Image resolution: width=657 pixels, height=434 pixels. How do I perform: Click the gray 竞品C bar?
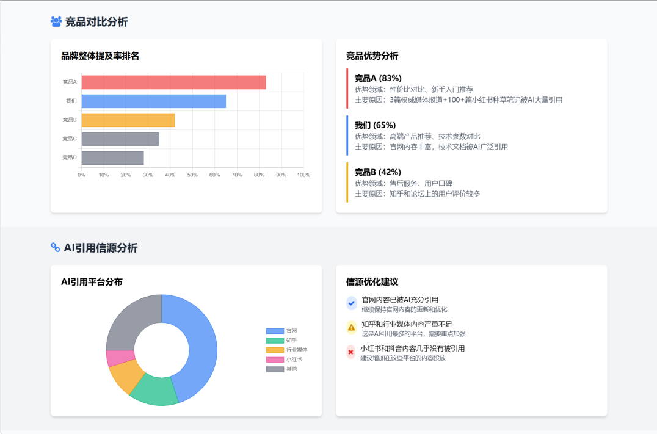pyautogui.click(x=120, y=139)
